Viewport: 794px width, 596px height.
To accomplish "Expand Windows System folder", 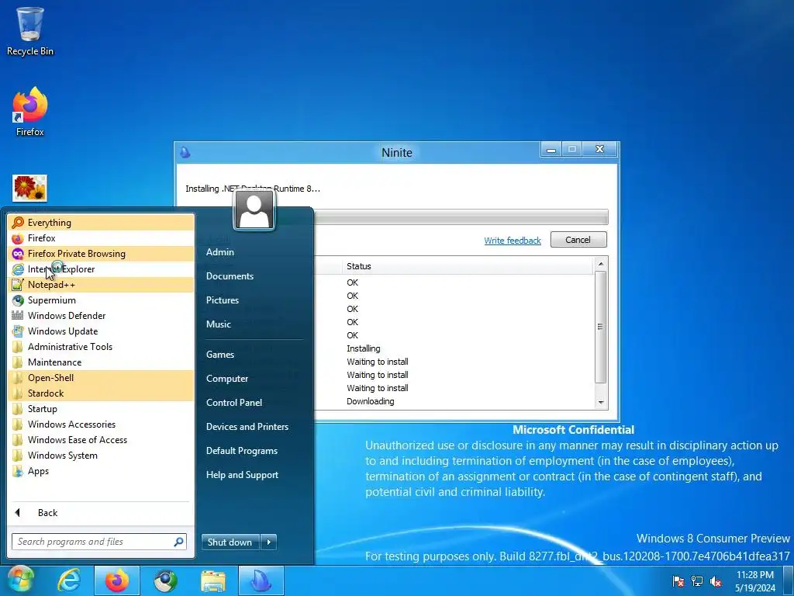I will coord(102,456).
